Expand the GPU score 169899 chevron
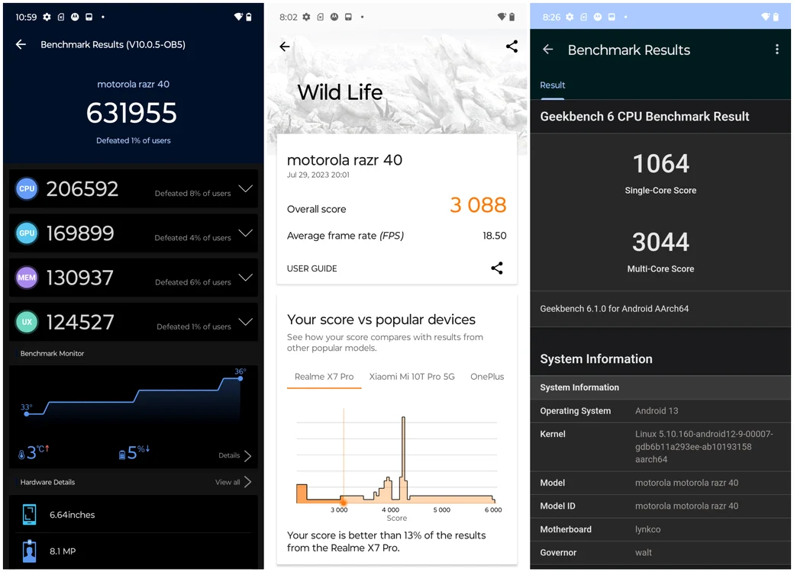This screenshot has height=572, width=794. [x=246, y=233]
